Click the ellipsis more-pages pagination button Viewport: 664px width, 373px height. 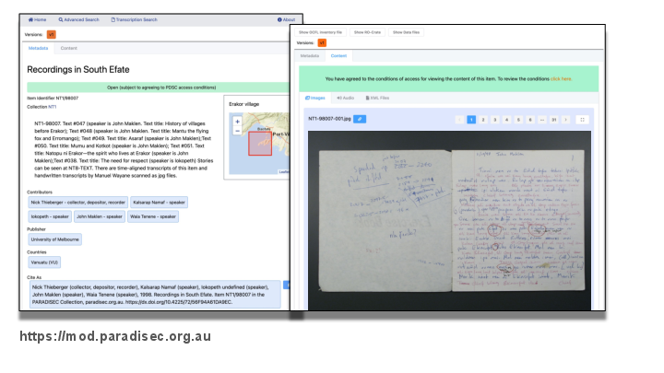pos(542,120)
